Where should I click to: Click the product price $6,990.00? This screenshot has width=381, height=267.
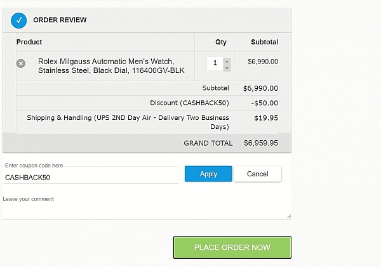[x=263, y=62]
